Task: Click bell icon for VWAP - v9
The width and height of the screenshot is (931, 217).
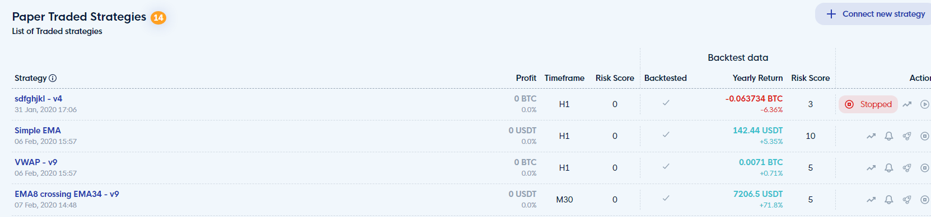Action: pyautogui.click(x=889, y=168)
